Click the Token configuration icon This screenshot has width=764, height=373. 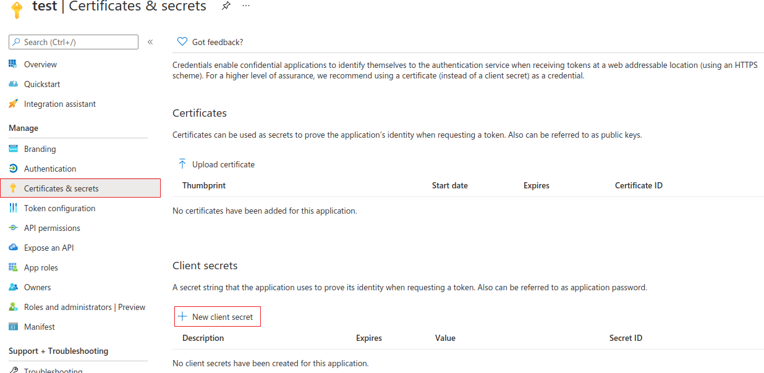pyautogui.click(x=13, y=208)
